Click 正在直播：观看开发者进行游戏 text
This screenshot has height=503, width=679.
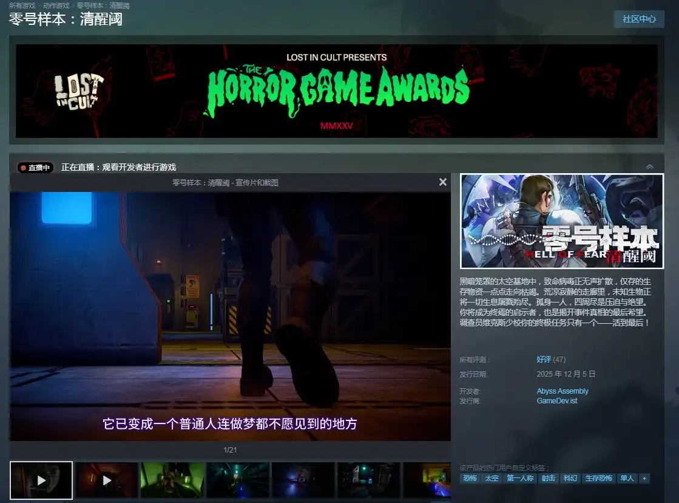(x=119, y=168)
